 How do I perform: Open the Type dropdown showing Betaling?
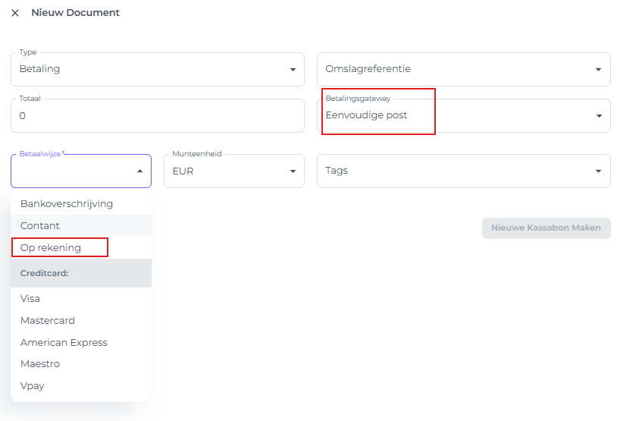coord(152,69)
